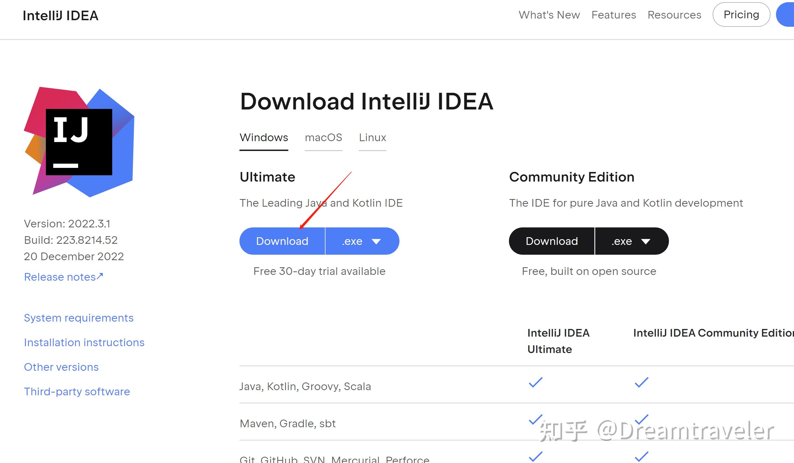Select the Windows tab
794x463 pixels.
(x=264, y=138)
